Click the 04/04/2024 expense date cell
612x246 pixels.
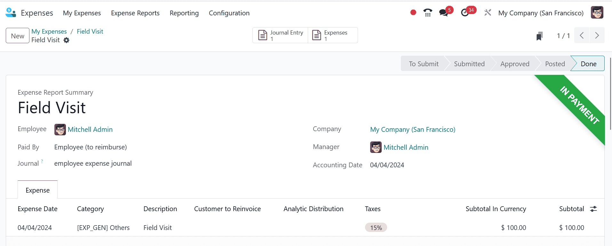35,228
